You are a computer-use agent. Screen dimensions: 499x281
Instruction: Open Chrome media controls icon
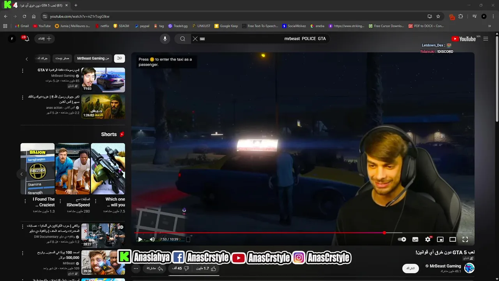474,16
